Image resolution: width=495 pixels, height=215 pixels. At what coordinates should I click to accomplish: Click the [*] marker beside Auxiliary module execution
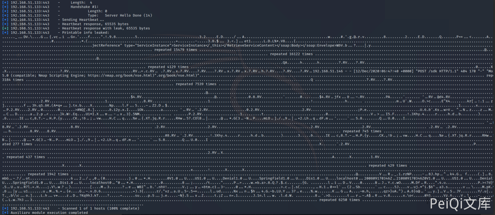click(5, 213)
